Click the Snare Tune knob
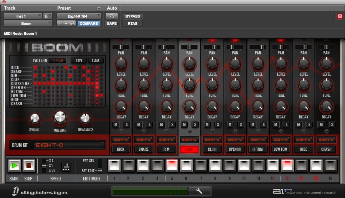The image size is (345, 198). pos(144,85)
